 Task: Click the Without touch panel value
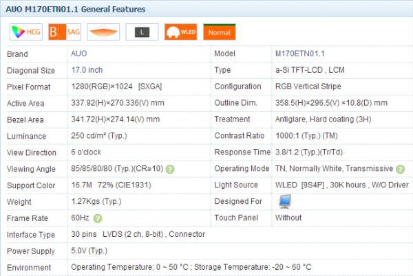coord(288,218)
